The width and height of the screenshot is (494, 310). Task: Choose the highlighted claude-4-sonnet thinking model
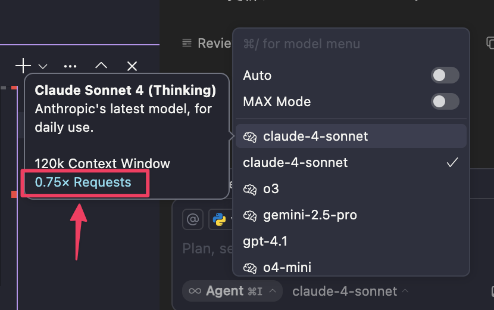(351, 136)
